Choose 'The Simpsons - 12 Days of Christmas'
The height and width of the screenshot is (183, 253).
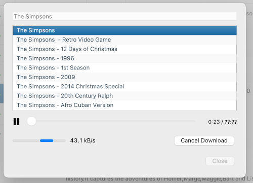125,49
